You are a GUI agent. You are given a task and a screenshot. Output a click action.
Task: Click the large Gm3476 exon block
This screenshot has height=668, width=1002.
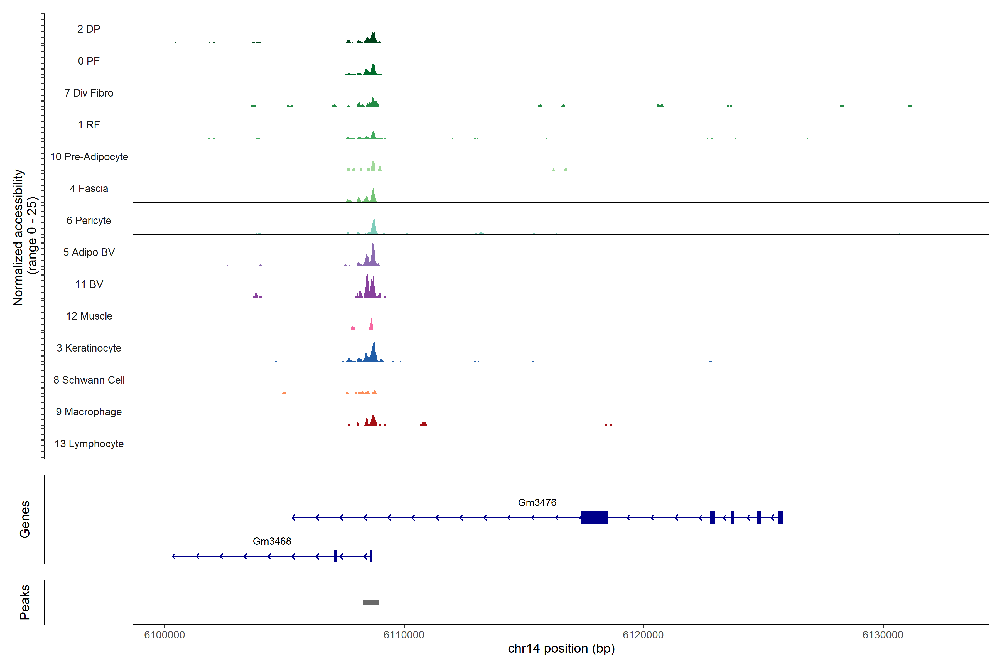[x=594, y=517]
